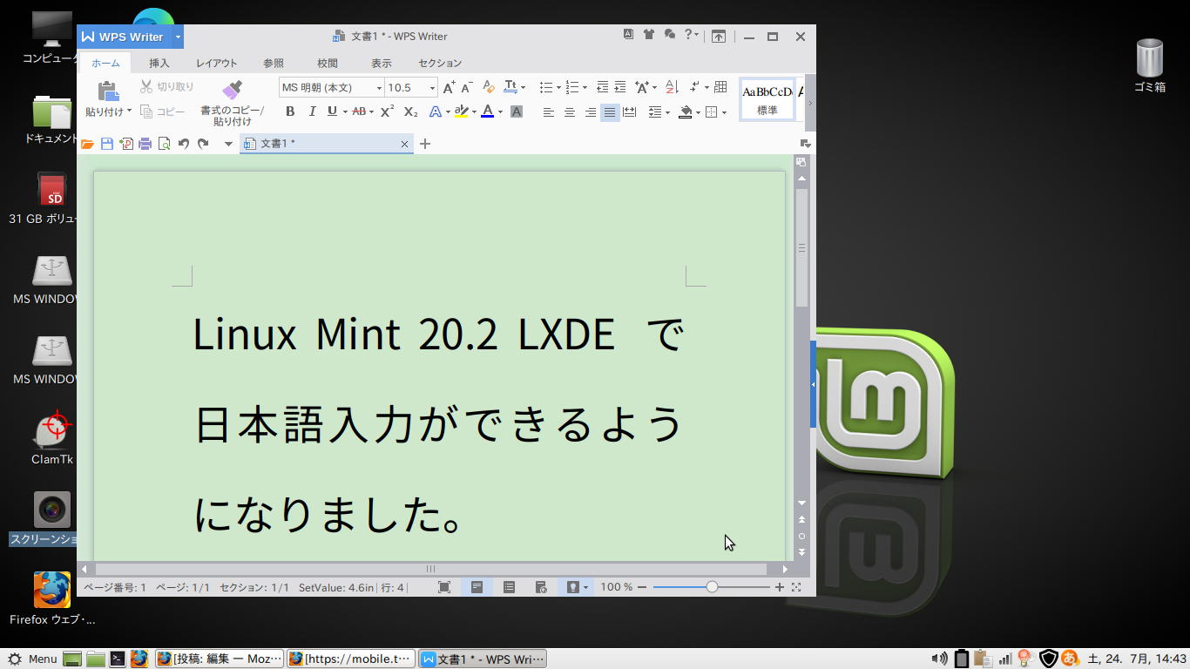
Task: Click the full screen view icon in status bar
Action: (444, 587)
